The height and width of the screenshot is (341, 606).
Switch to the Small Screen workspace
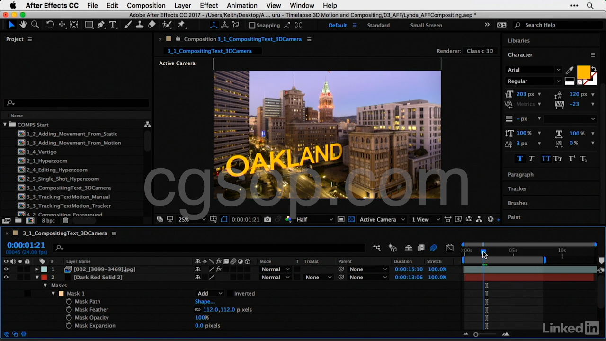[x=426, y=25]
